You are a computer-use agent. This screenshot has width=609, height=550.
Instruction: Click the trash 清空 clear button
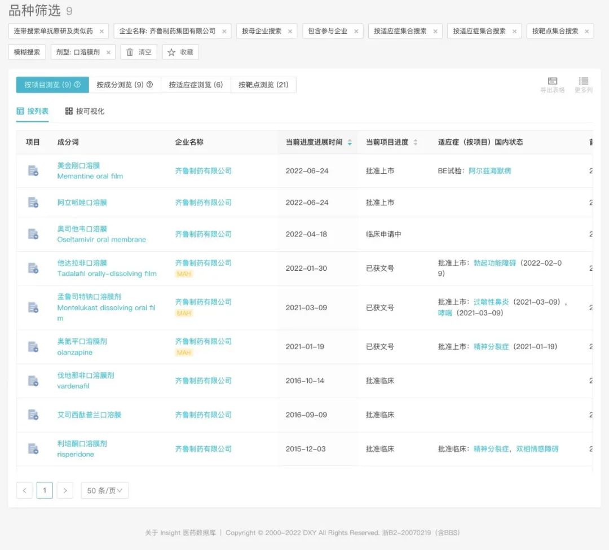click(x=139, y=52)
